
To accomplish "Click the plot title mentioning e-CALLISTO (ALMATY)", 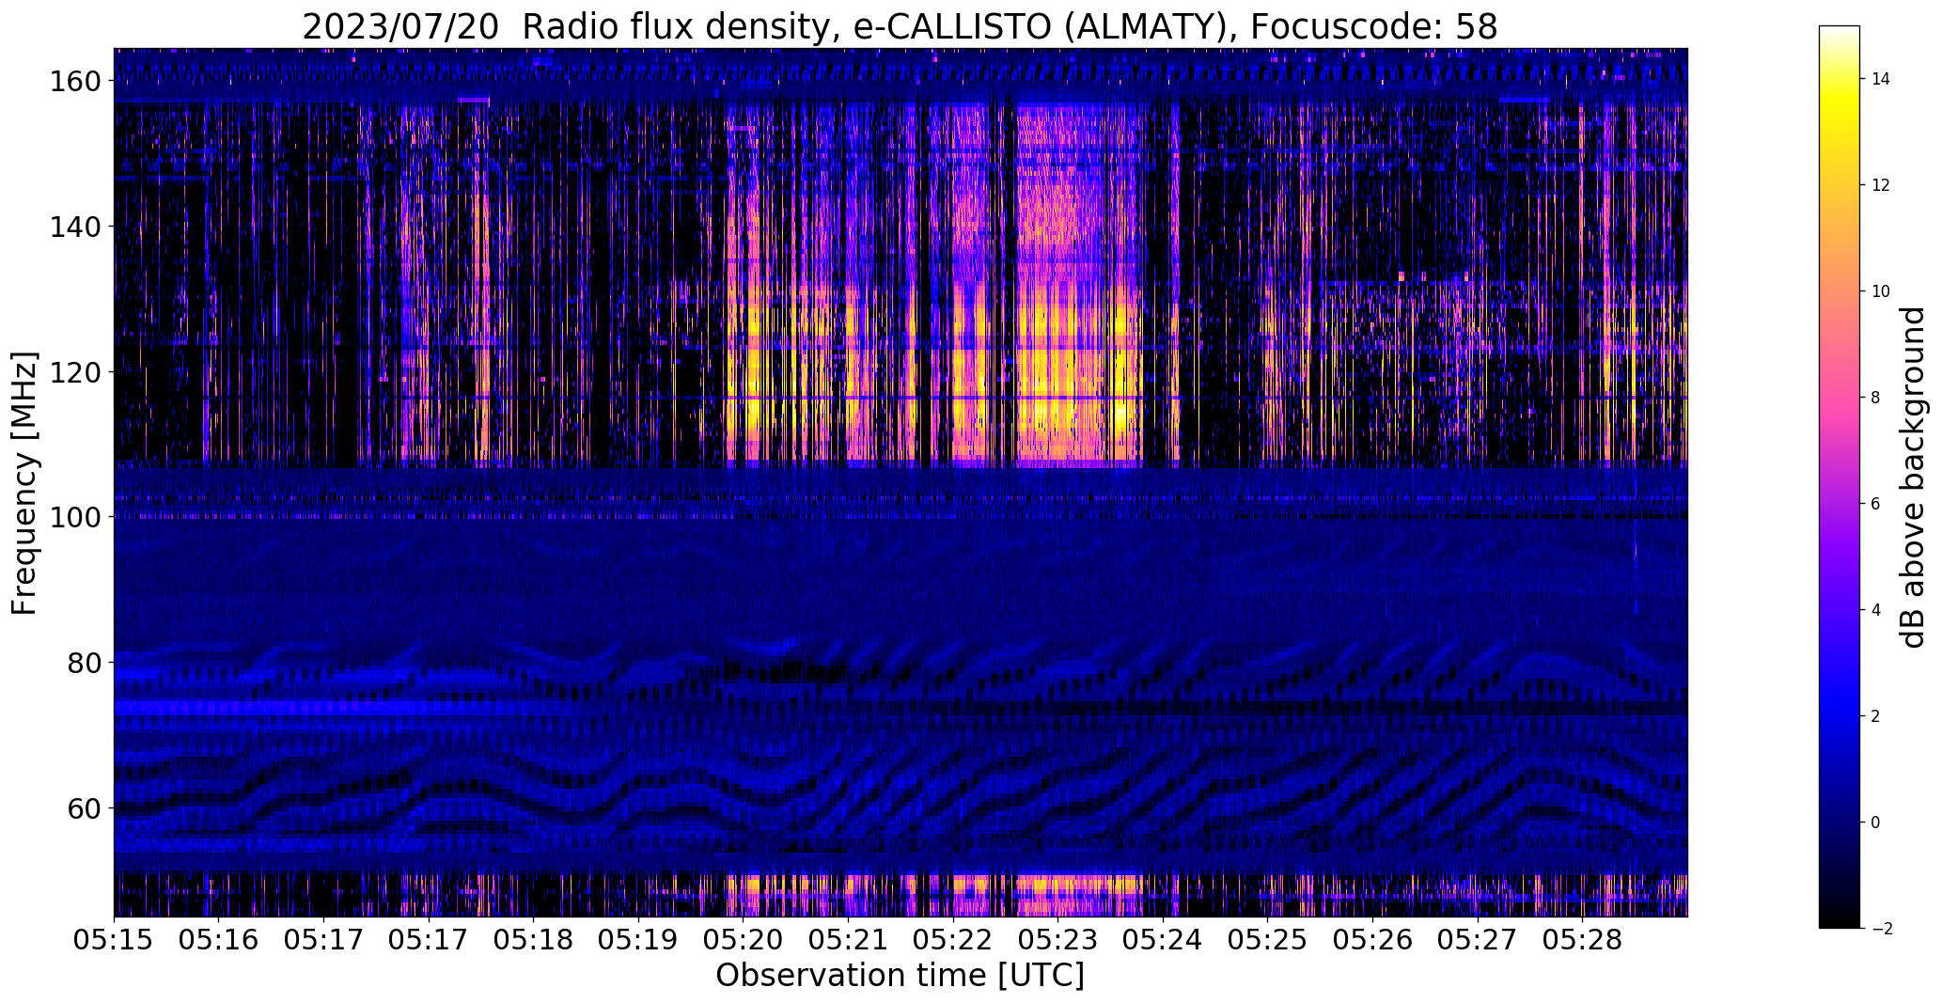I will (x=900, y=26).
